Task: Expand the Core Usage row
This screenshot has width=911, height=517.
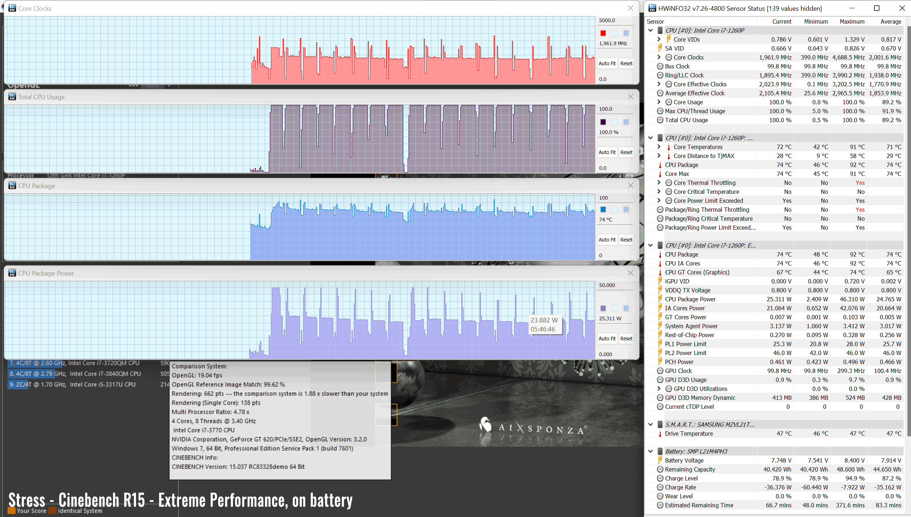Action: (x=659, y=102)
